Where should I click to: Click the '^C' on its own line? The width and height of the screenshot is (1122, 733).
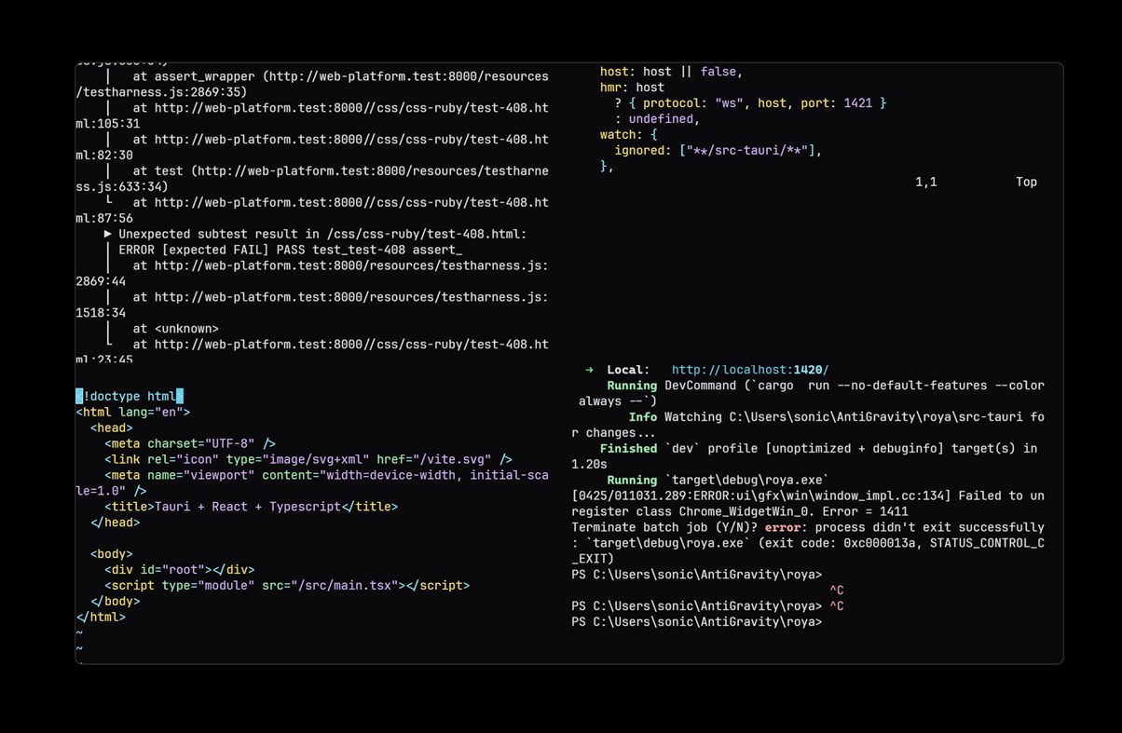pos(837,591)
